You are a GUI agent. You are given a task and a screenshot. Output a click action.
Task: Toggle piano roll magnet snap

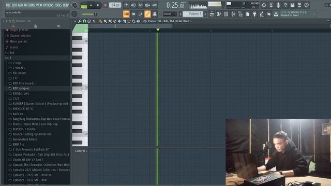[x=84, y=21]
